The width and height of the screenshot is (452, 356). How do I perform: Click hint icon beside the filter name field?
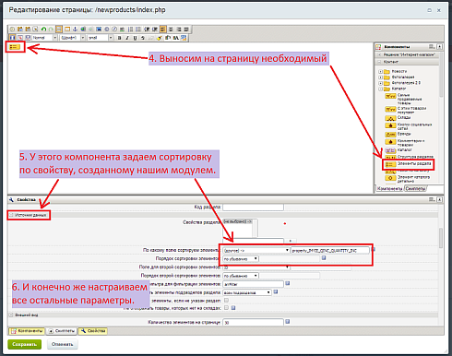point(287,283)
